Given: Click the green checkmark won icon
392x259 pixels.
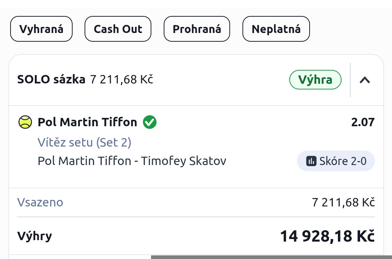Looking at the screenshot, I should 150,122.
